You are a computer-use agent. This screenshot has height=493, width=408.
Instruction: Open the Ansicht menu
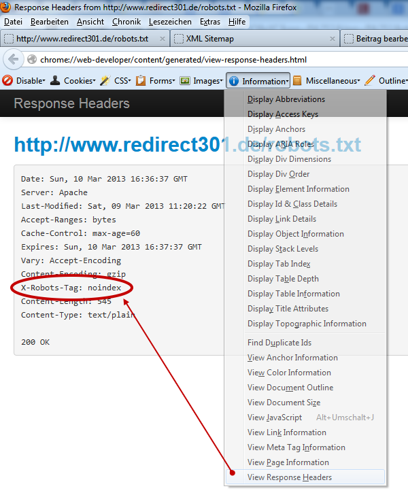(x=90, y=22)
